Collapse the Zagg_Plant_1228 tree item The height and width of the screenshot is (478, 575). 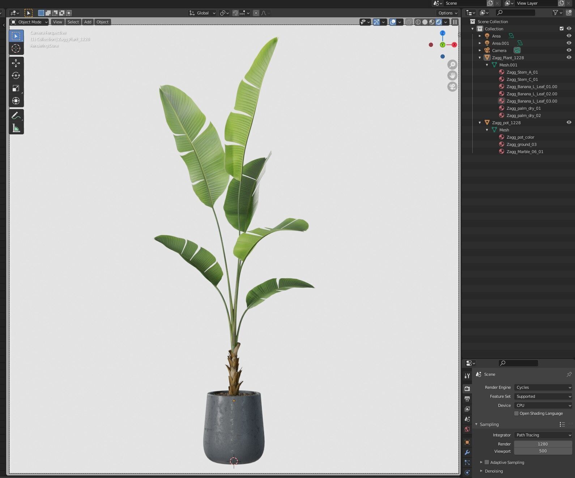(480, 58)
